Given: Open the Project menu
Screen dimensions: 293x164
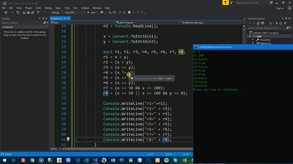Looking at the screenshot, I should (x=28, y=8).
